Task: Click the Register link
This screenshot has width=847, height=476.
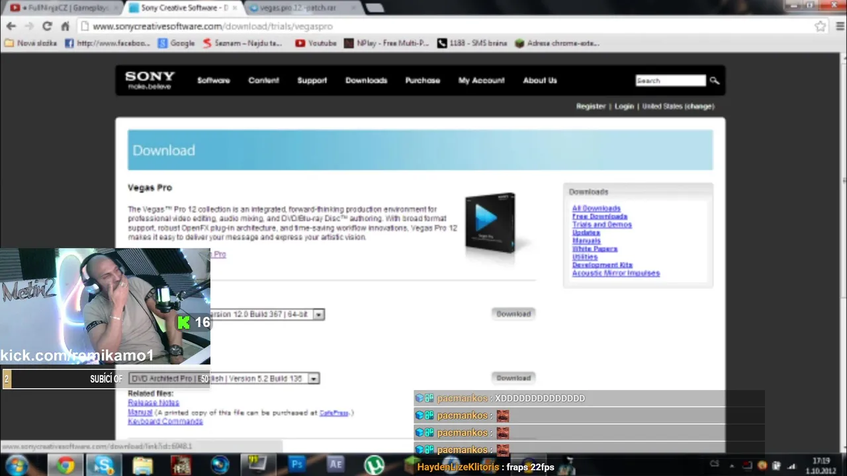Action: tap(591, 106)
